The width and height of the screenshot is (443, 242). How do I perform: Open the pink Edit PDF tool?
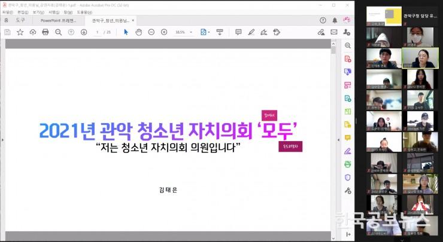coord(347,85)
